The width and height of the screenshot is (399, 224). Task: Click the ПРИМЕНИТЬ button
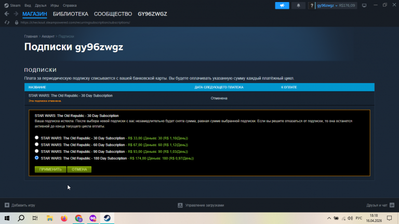50,169
